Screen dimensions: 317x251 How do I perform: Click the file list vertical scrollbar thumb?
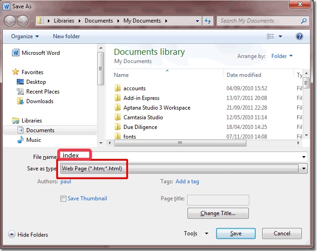[306, 83]
